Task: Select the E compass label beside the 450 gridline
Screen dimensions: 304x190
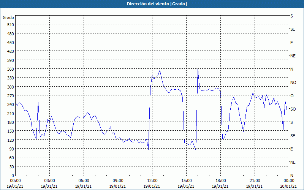Action: 291,43
